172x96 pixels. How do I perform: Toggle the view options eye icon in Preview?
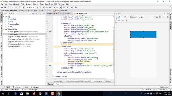pyautogui.click(x=119, y=21)
